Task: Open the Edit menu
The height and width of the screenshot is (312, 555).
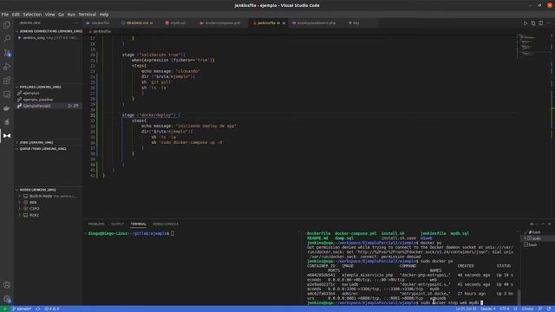Action: tap(16, 15)
